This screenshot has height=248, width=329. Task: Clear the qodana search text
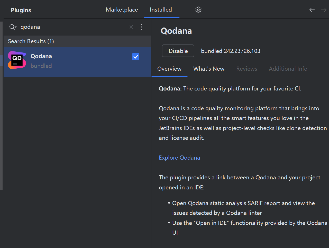click(x=131, y=27)
